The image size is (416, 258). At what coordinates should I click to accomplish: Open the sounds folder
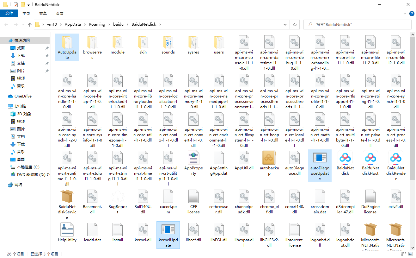[x=168, y=44]
